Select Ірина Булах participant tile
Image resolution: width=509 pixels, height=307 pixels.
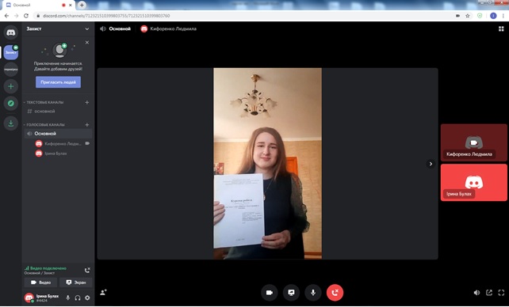point(473,182)
